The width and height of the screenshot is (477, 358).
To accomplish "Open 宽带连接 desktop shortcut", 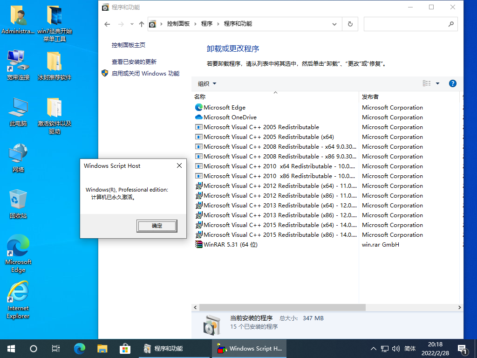I will click(18, 65).
